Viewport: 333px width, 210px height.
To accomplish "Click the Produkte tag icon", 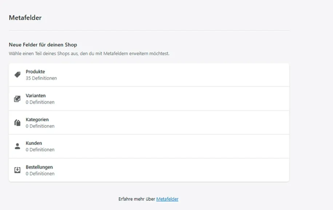I will tap(17, 75).
